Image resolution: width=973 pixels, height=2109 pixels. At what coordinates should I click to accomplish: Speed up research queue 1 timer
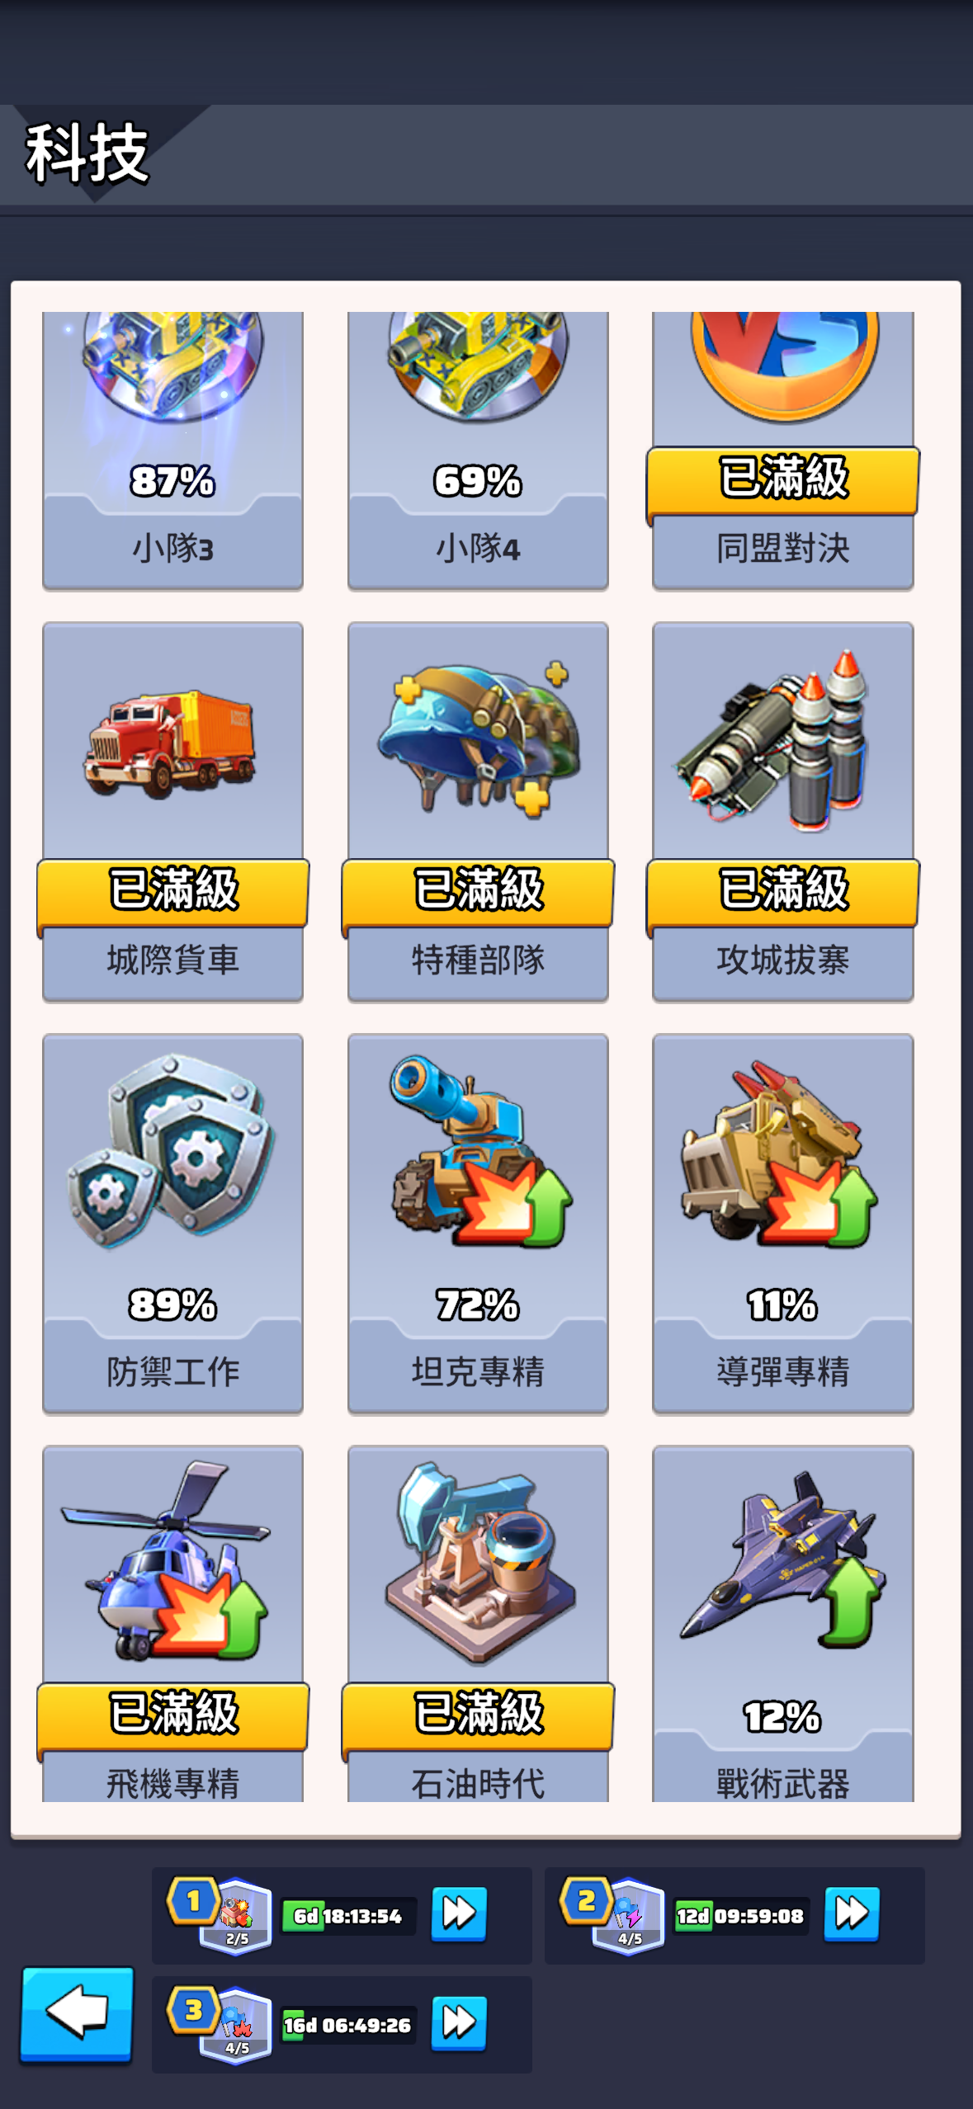point(459,1913)
